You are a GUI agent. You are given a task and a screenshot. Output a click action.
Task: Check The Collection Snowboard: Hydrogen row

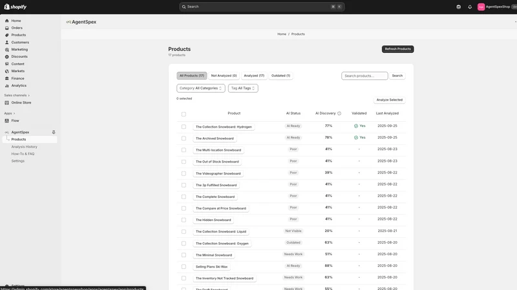coord(184,126)
